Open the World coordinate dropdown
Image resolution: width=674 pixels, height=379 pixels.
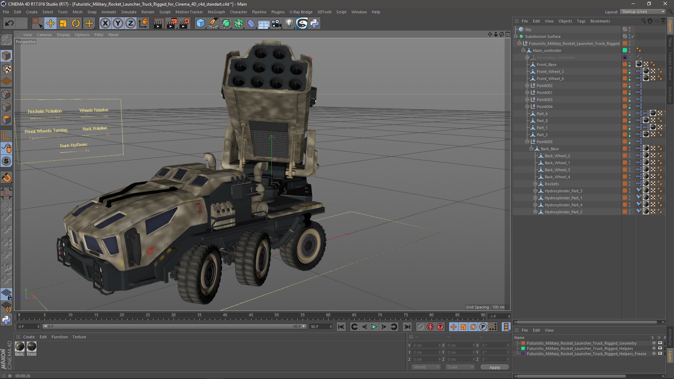426,367
